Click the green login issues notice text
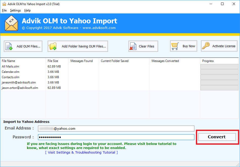The image size is (240, 167). point(102,146)
